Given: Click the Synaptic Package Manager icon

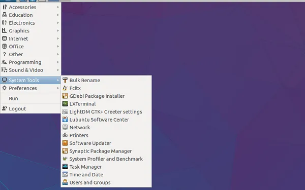Looking at the screenshot, I should [x=65, y=151].
